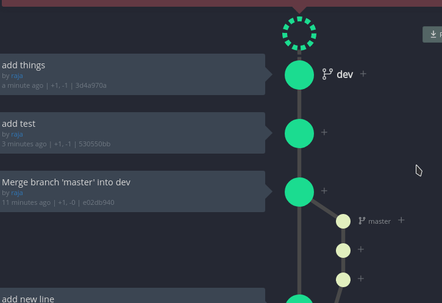Click plus icon beside 'add test' node
The width and height of the screenshot is (442, 303).
pos(324,132)
